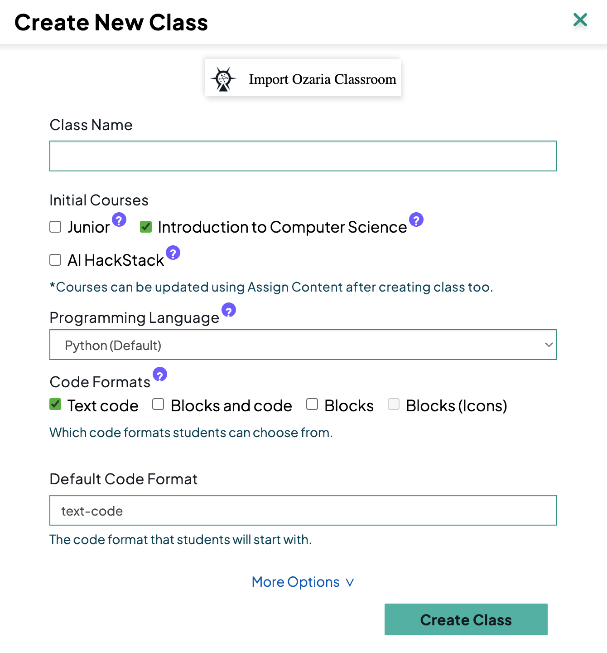Click help icon next to Junior

click(x=119, y=220)
